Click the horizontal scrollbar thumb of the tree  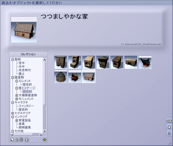click(x=23, y=135)
